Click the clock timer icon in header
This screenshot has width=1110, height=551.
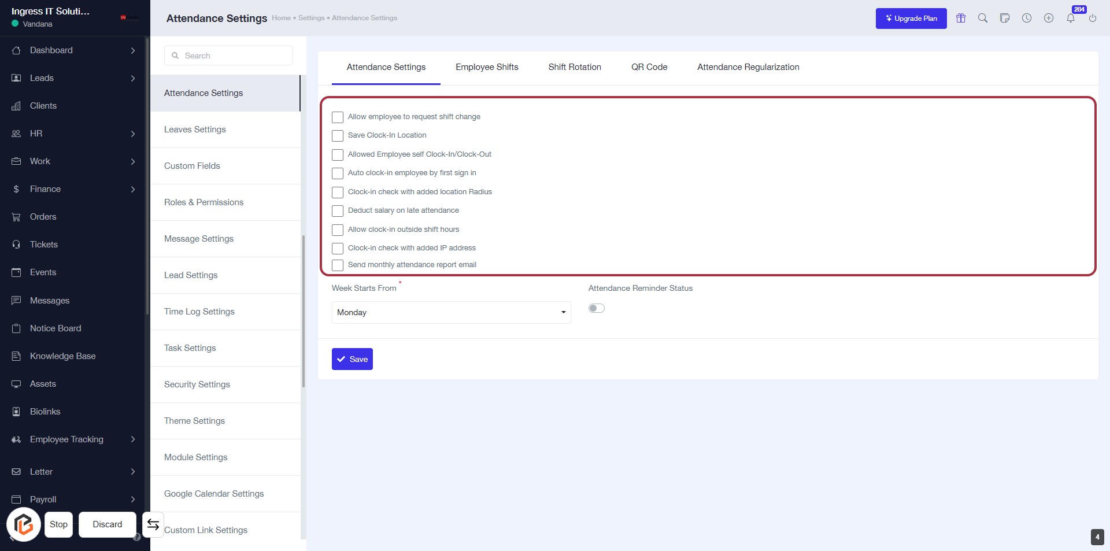coord(1027,18)
